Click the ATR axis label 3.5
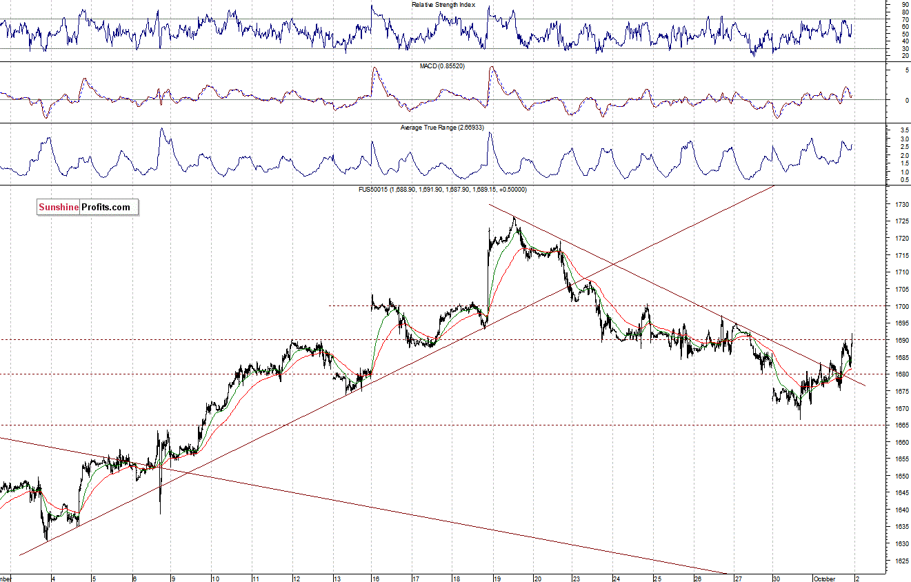The image size is (911, 582). (905, 130)
